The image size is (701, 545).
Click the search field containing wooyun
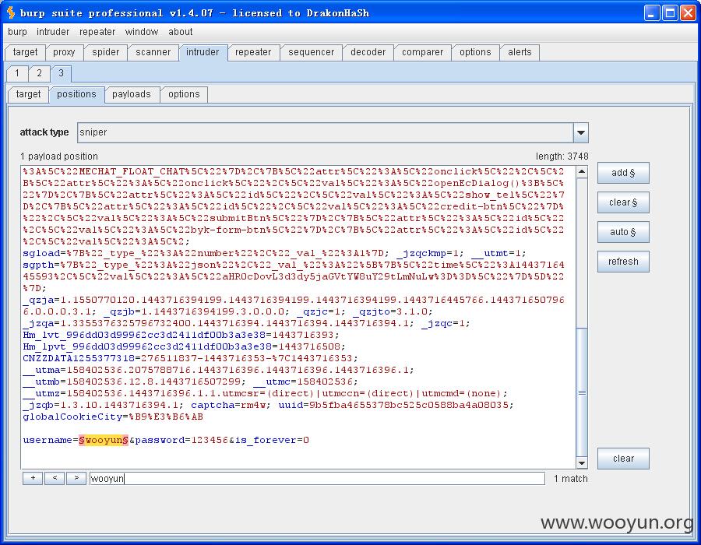click(x=317, y=479)
